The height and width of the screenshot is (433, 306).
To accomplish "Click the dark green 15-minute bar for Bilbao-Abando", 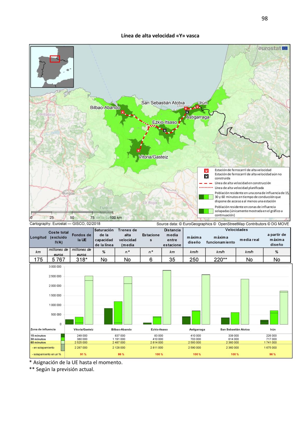I will [108, 316].
